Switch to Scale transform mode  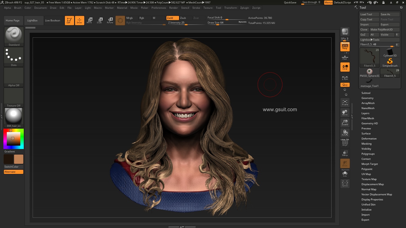pos(100,21)
